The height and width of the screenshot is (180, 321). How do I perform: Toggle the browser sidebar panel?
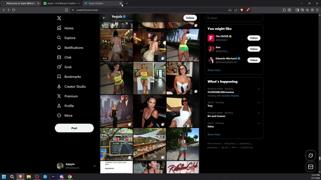point(297,10)
